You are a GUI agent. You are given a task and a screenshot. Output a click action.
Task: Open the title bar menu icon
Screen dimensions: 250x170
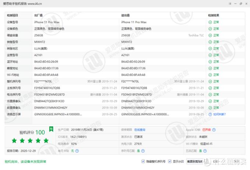[x=230, y=4]
